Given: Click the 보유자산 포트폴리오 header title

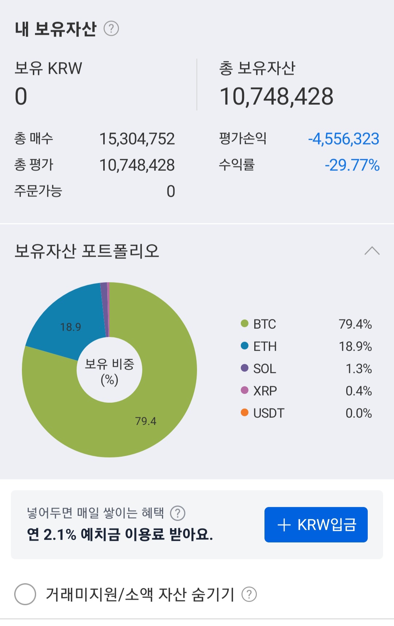Looking at the screenshot, I should 87,251.
